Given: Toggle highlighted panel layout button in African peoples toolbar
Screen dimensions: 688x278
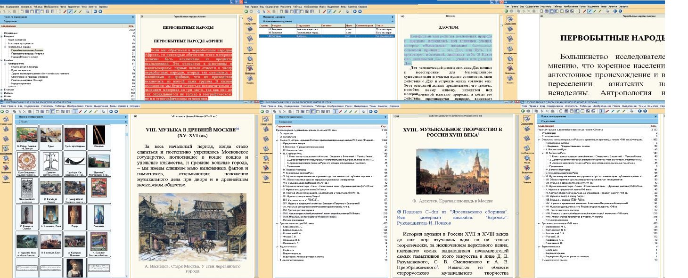Looking at the screenshot, I should [x=37, y=11].
